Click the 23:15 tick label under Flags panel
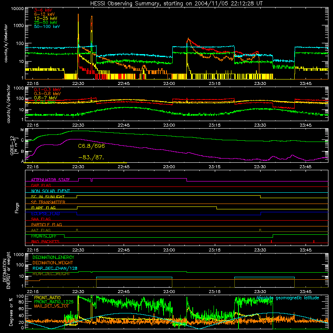 pos(215,250)
